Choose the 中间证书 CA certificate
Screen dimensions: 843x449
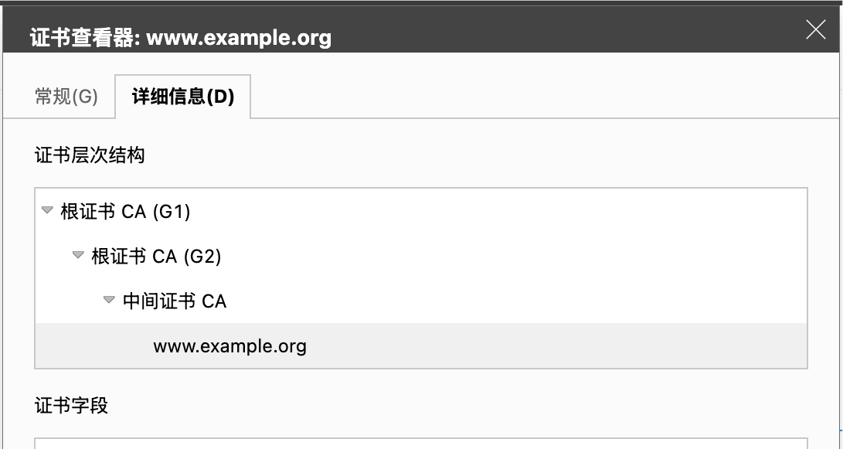[x=175, y=301]
